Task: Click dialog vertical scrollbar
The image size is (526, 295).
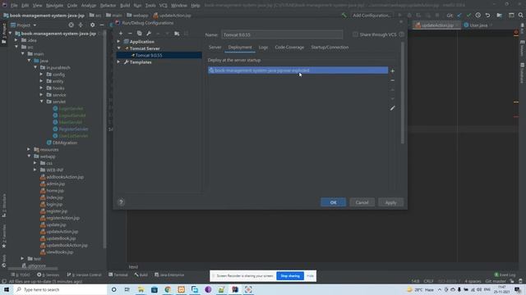Action: pos(403,93)
